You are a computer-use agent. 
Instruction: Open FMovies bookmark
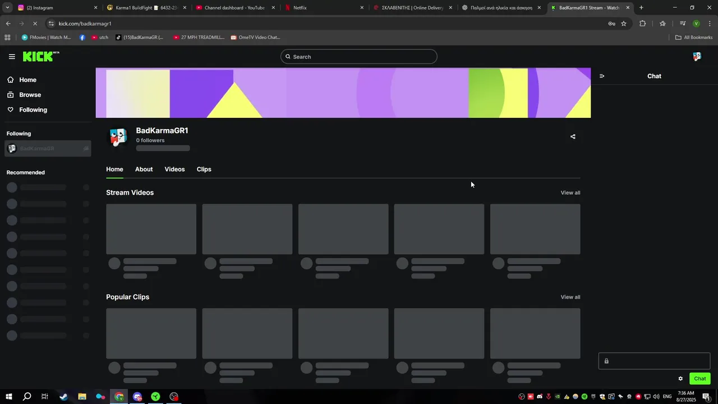[46, 38]
